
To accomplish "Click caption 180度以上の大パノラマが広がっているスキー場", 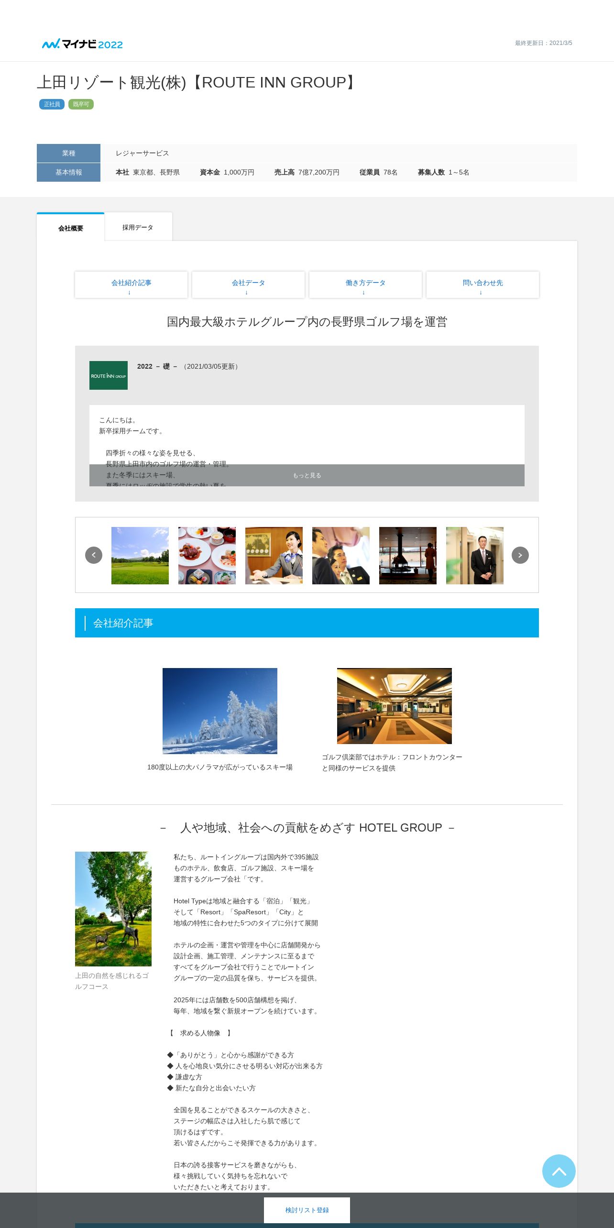I will coord(220,767).
